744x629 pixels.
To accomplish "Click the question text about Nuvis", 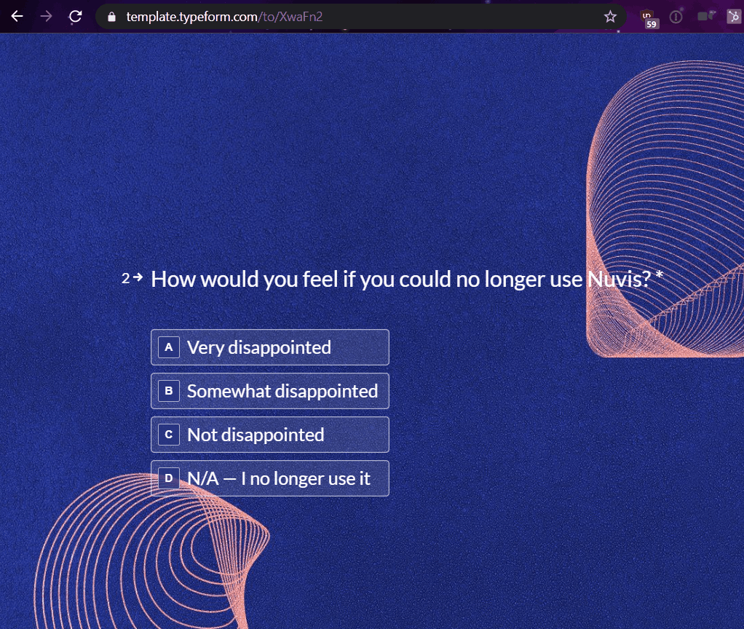I will click(406, 279).
